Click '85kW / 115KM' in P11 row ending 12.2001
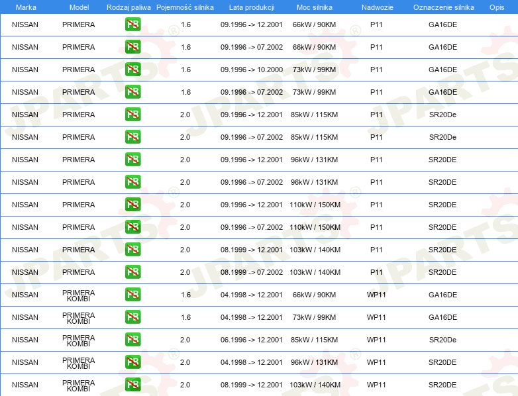518x396 pixels. pos(314,115)
